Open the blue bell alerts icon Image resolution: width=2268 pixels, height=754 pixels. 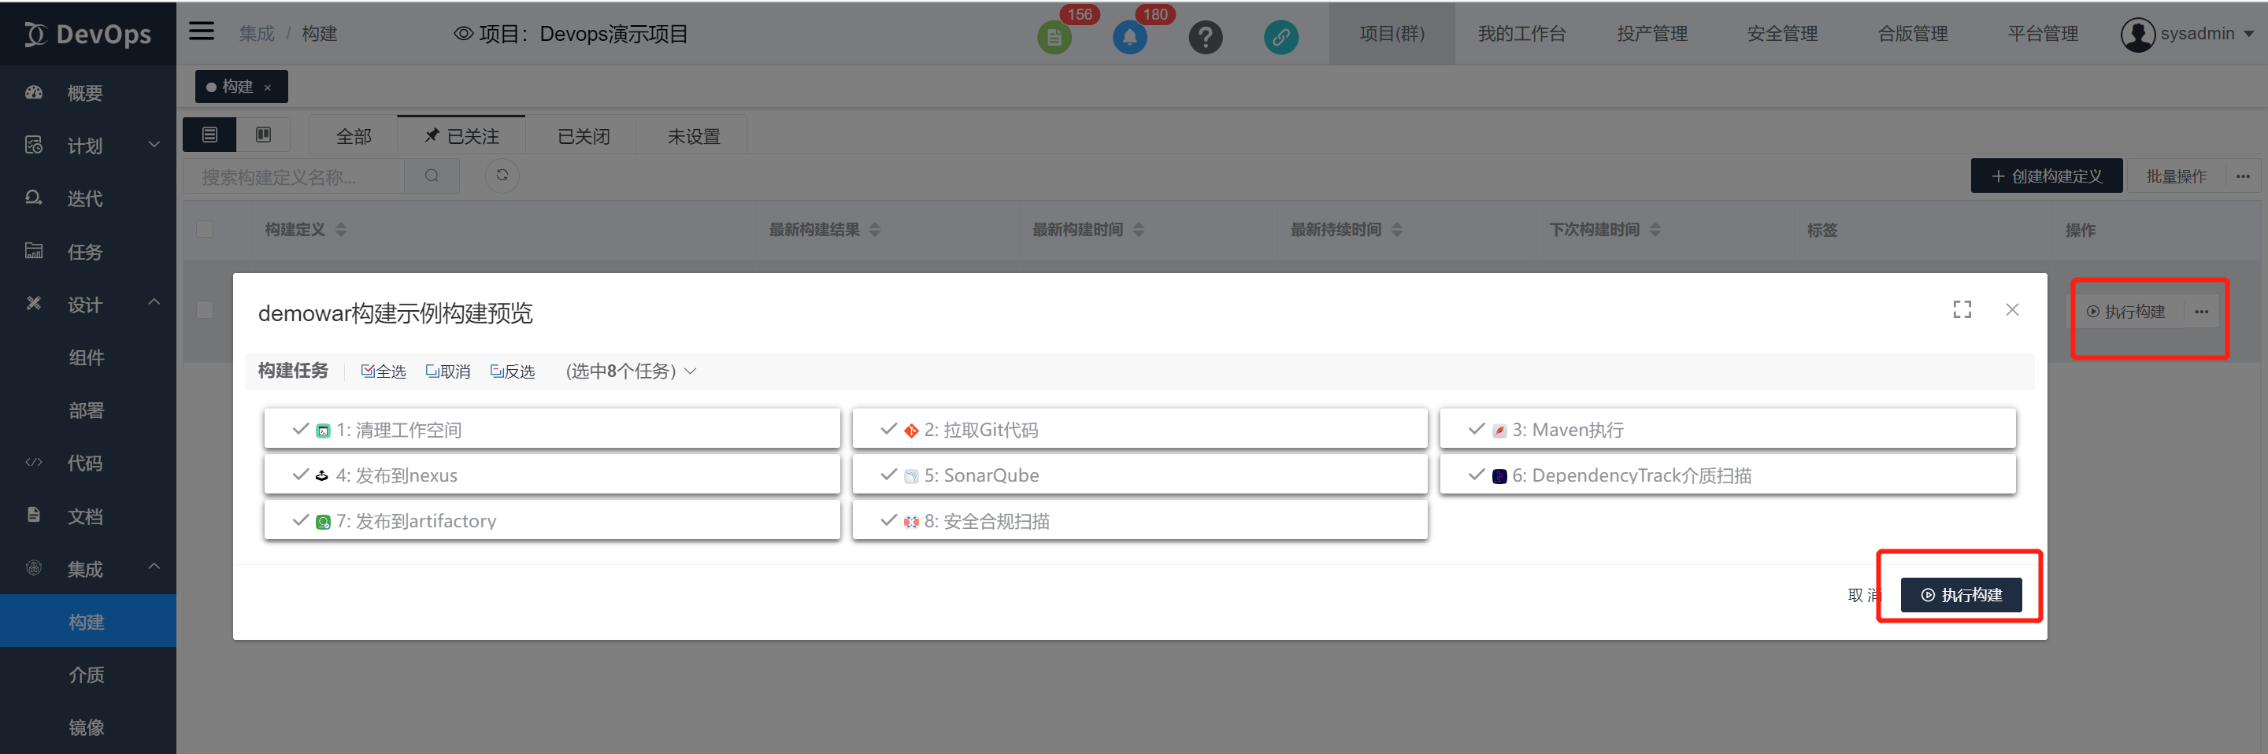coord(1129,37)
